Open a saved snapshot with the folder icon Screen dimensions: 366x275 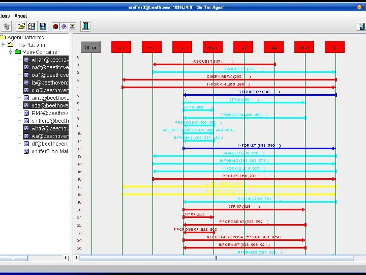tap(21, 26)
